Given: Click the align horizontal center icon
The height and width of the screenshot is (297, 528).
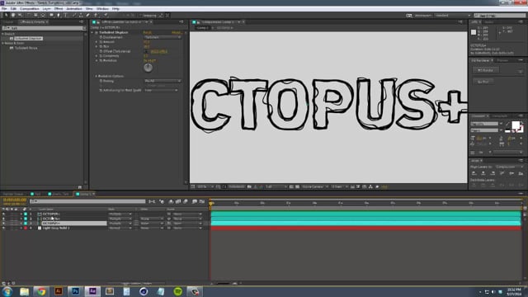Looking at the screenshot, I should coord(483,173).
